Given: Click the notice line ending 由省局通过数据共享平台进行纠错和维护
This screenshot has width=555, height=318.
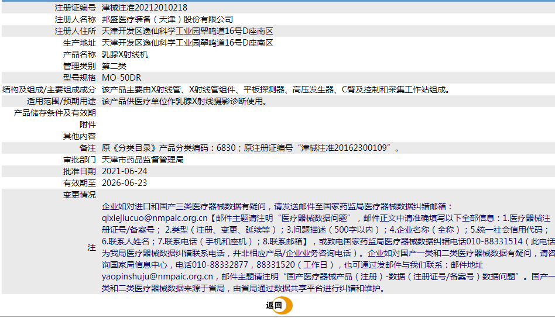Looking at the screenshot, I should 244,288.
